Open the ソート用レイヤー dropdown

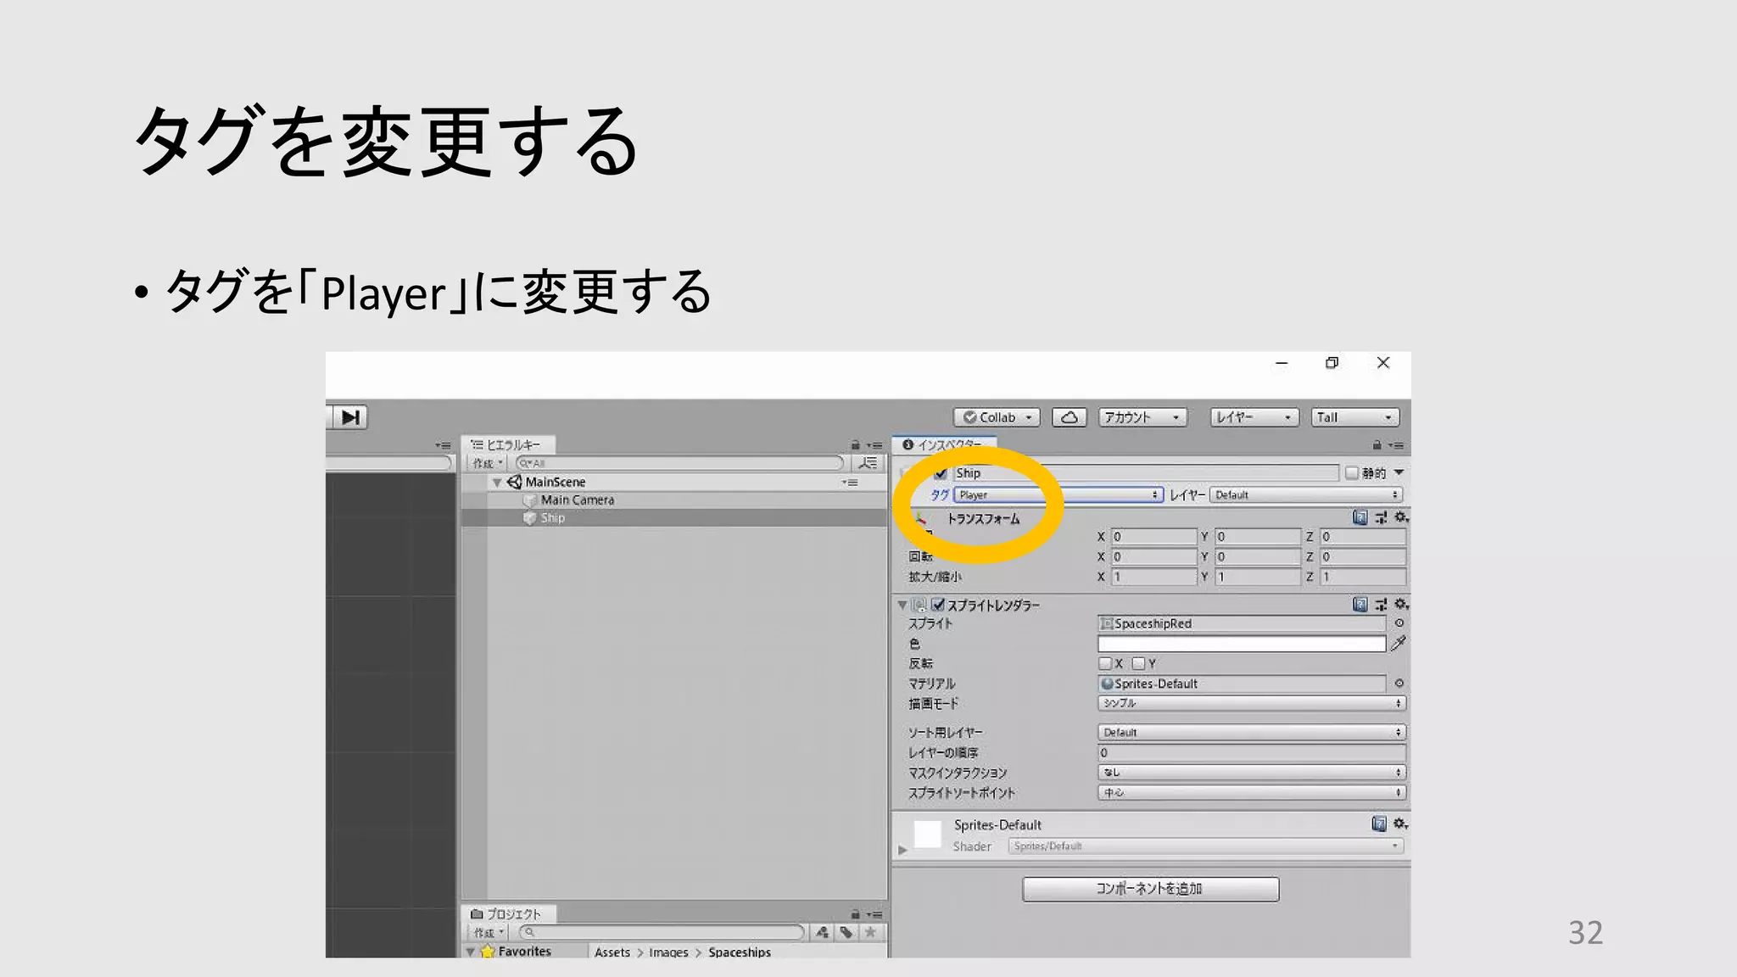coord(1252,732)
